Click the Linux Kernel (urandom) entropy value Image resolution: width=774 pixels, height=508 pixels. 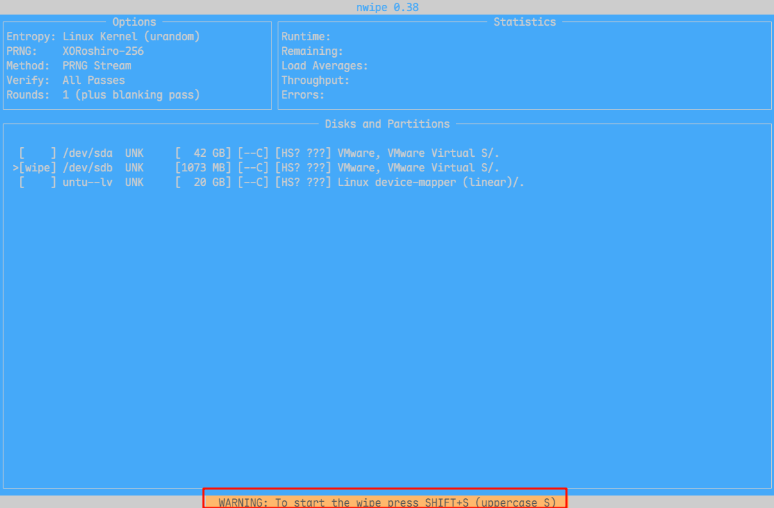[131, 37]
